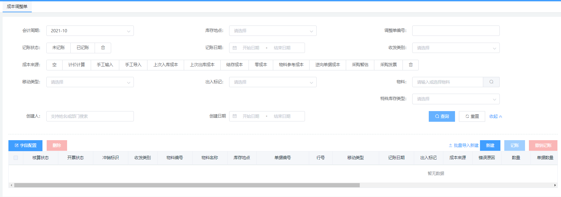Click the 批量导入新建 upload icon

pos(450,146)
